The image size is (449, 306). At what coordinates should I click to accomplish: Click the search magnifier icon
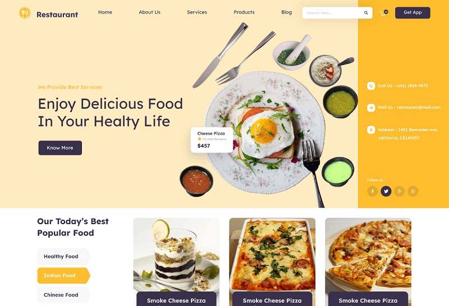click(x=366, y=13)
